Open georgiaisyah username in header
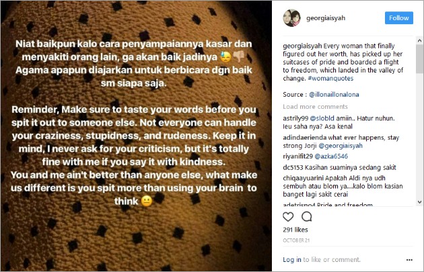 tap(326, 18)
